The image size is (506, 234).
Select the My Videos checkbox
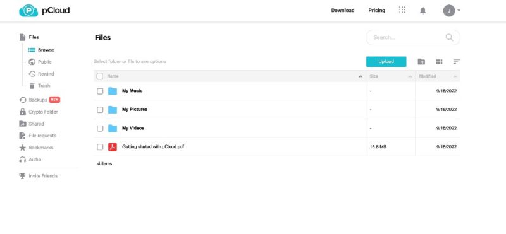[x=100, y=129]
